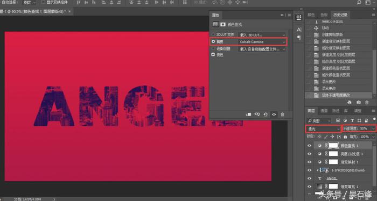Select the Abstract radio button
The width and height of the screenshot is (377, 201).
click(213, 41)
